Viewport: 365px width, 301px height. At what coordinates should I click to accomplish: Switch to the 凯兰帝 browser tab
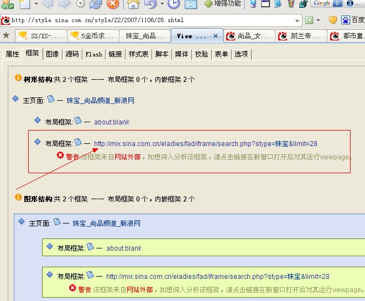(301, 36)
